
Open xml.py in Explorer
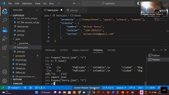click(x=21, y=35)
